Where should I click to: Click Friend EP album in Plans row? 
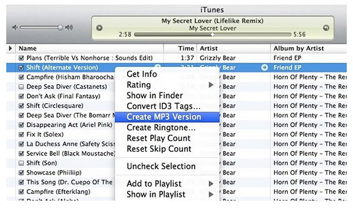(287, 58)
